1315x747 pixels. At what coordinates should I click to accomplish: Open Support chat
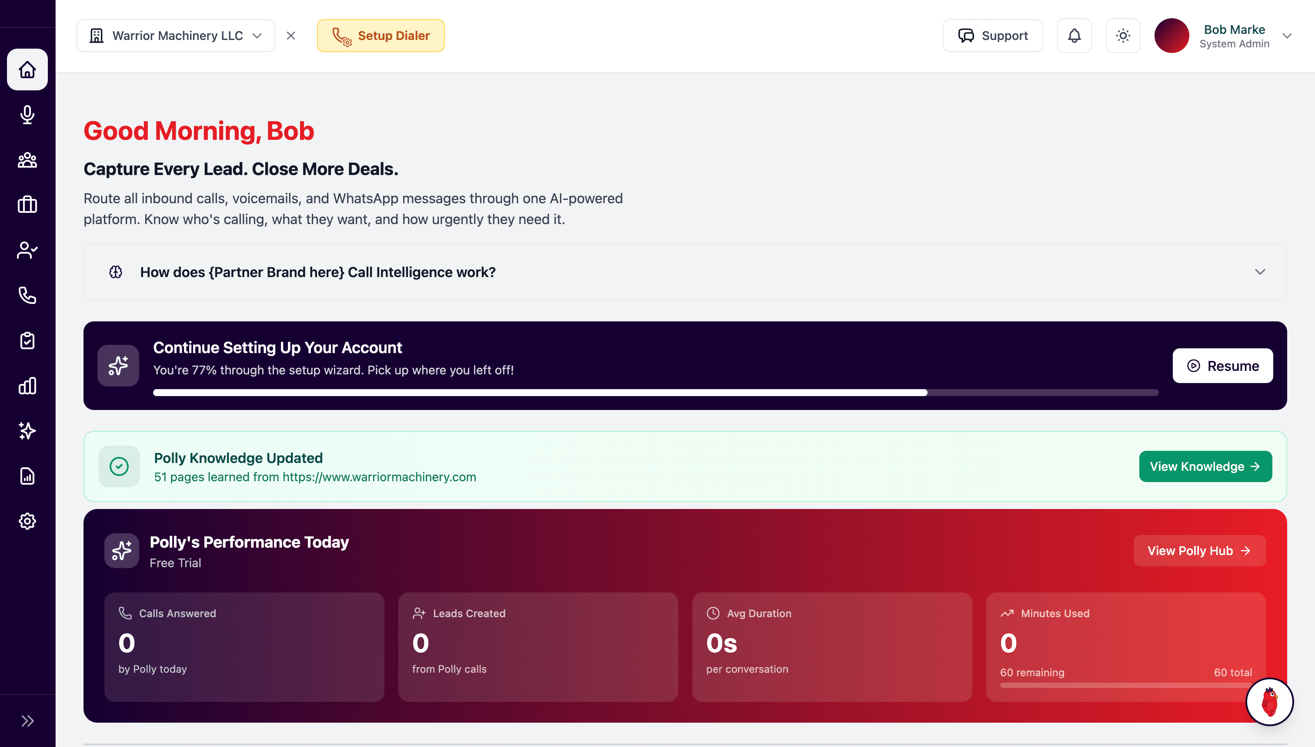(992, 36)
